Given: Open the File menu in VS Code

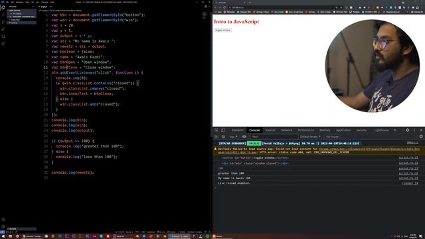Looking at the screenshot, I should (x=7, y=2).
